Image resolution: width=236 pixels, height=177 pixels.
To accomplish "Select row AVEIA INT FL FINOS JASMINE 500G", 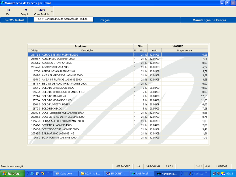I will [118, 79].
